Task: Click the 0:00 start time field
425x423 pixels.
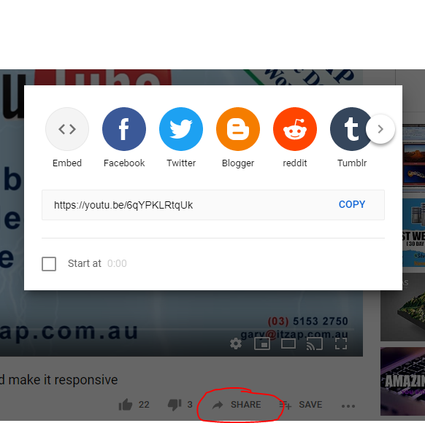Action: (x=117, y=263)
